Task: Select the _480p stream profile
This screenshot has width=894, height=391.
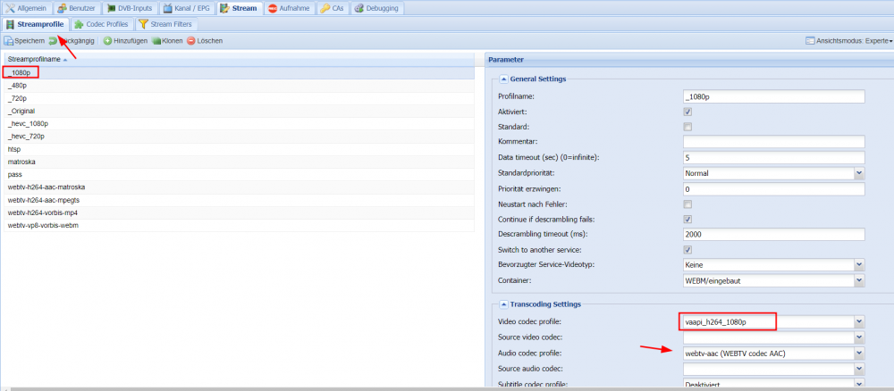Action: [239, 86]
